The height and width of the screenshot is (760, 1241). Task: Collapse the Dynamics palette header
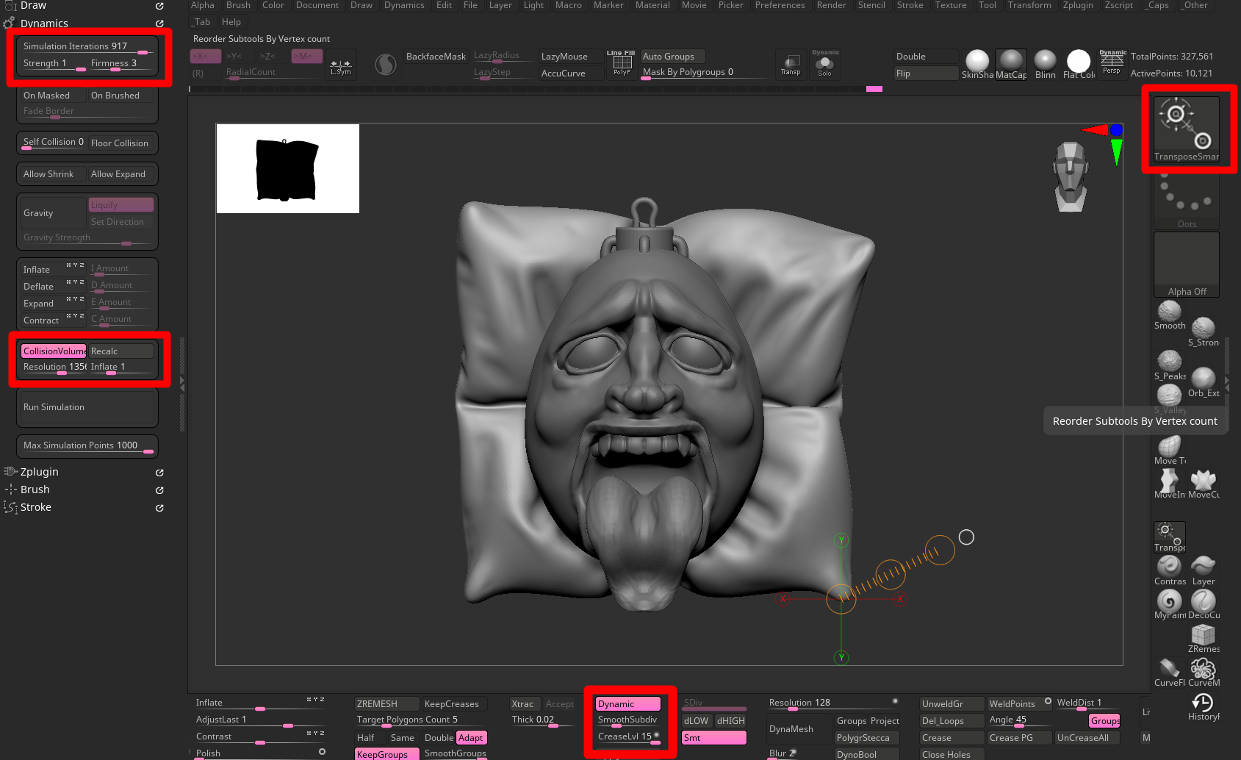point(44,24)
